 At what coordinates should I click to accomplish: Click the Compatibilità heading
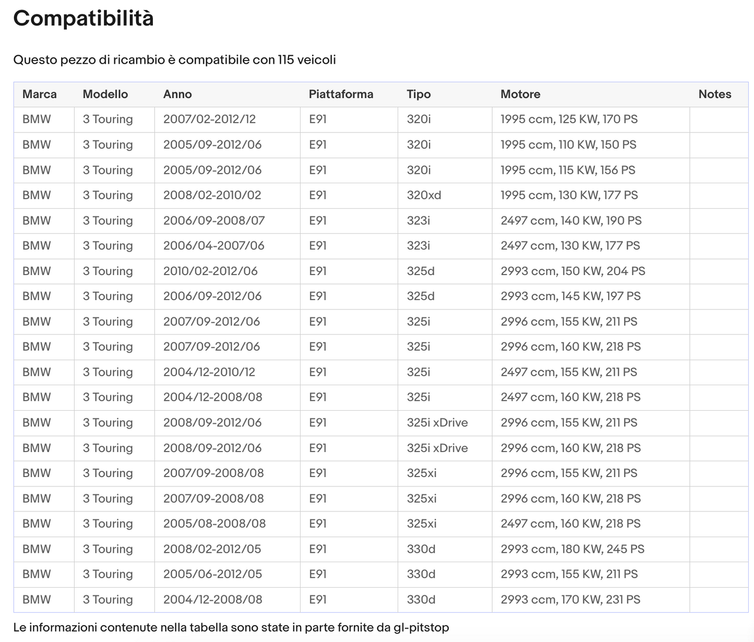[x=83, y=19]
